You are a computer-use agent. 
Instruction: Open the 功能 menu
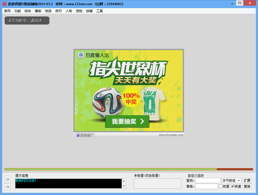[18, 11]
